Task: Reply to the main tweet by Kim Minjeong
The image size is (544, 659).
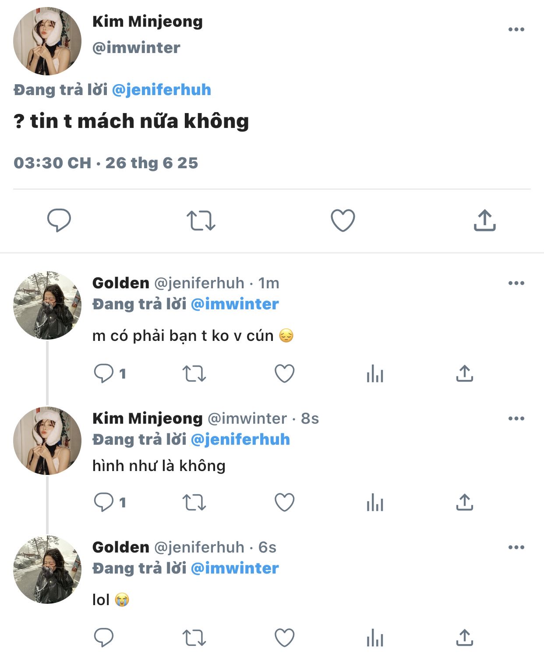Action: click(59, 220)
